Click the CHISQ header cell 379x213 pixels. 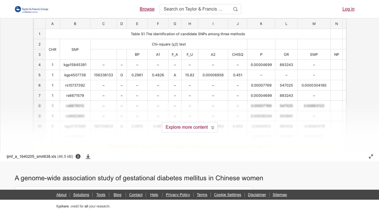click(238, 54)
